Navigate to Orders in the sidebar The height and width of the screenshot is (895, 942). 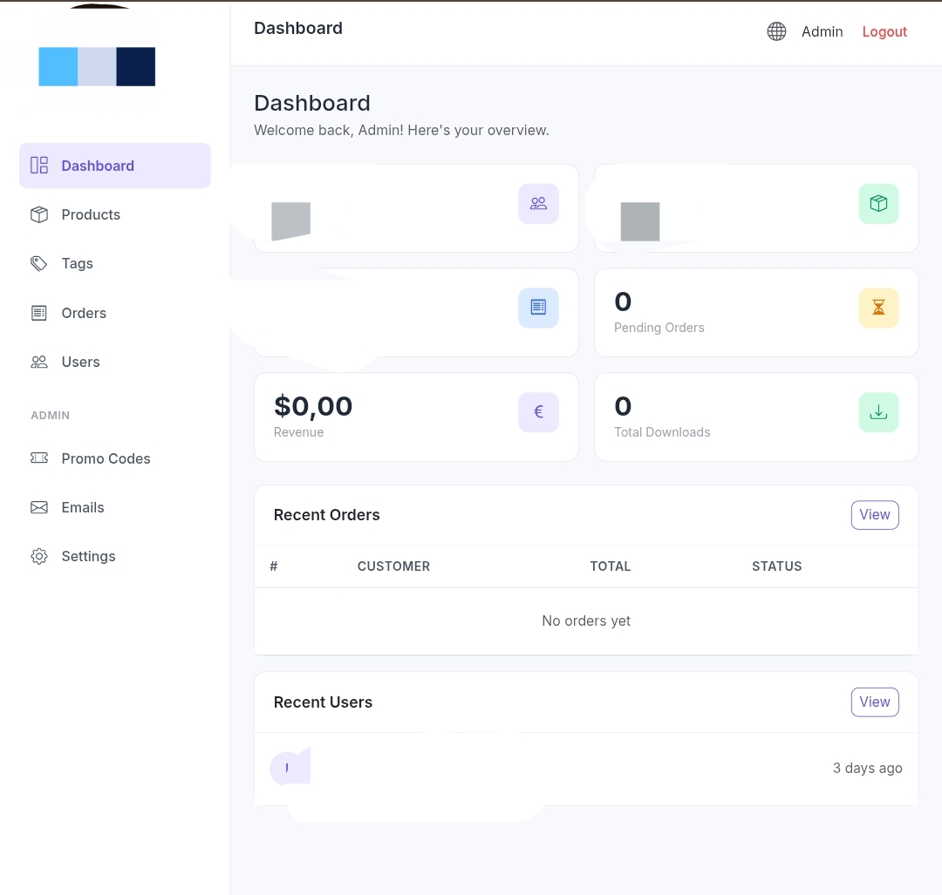(115, 313)
